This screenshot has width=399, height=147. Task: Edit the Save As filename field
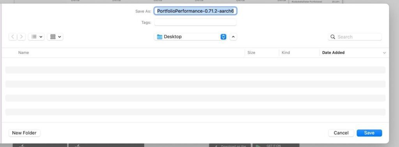[x=196, y=11]
